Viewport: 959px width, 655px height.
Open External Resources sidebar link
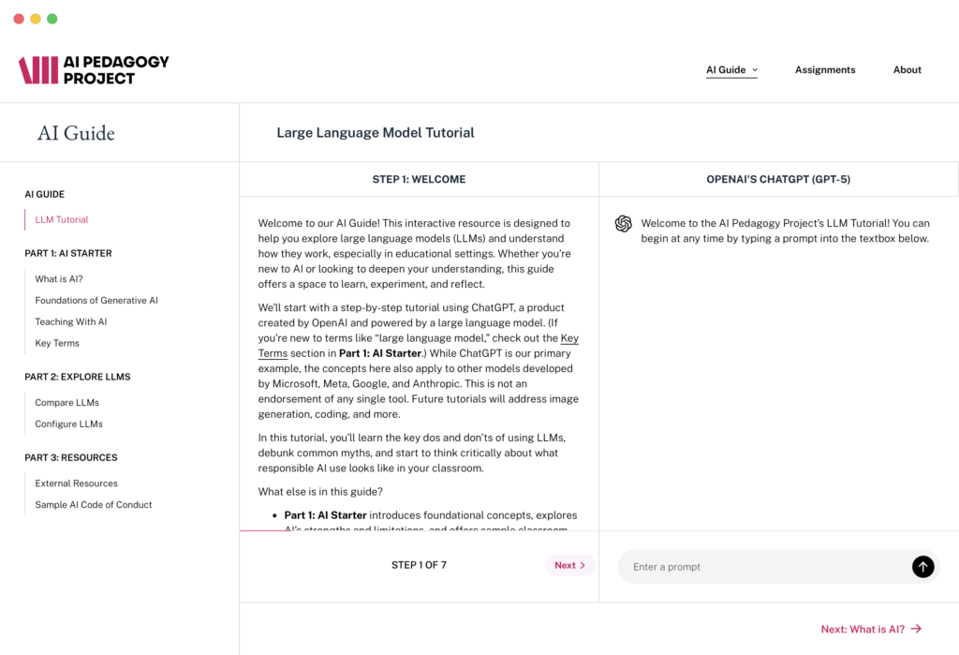[x=76, y=484]
